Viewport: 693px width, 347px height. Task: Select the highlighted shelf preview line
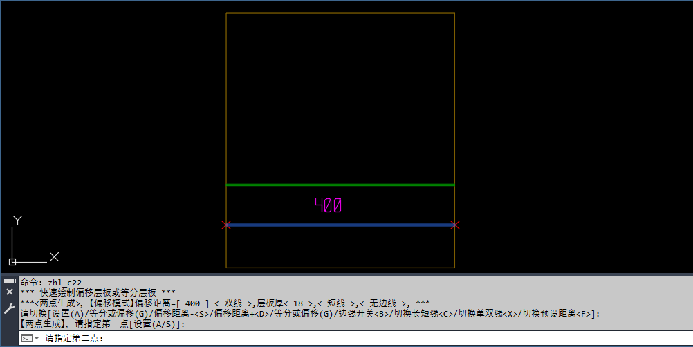[x=340, y=225]
